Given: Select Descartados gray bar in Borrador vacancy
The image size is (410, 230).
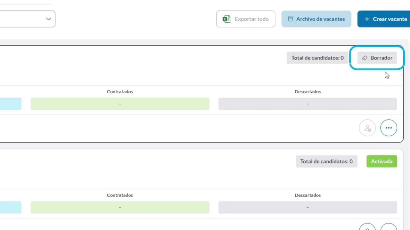Looking at the screenshot, I should (x=307, y=104).
